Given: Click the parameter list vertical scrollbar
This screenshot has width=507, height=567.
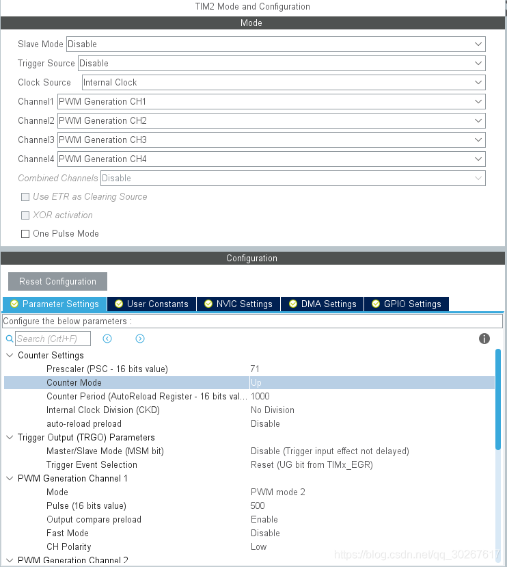Looking at the screenshot, I should [498, 399].
